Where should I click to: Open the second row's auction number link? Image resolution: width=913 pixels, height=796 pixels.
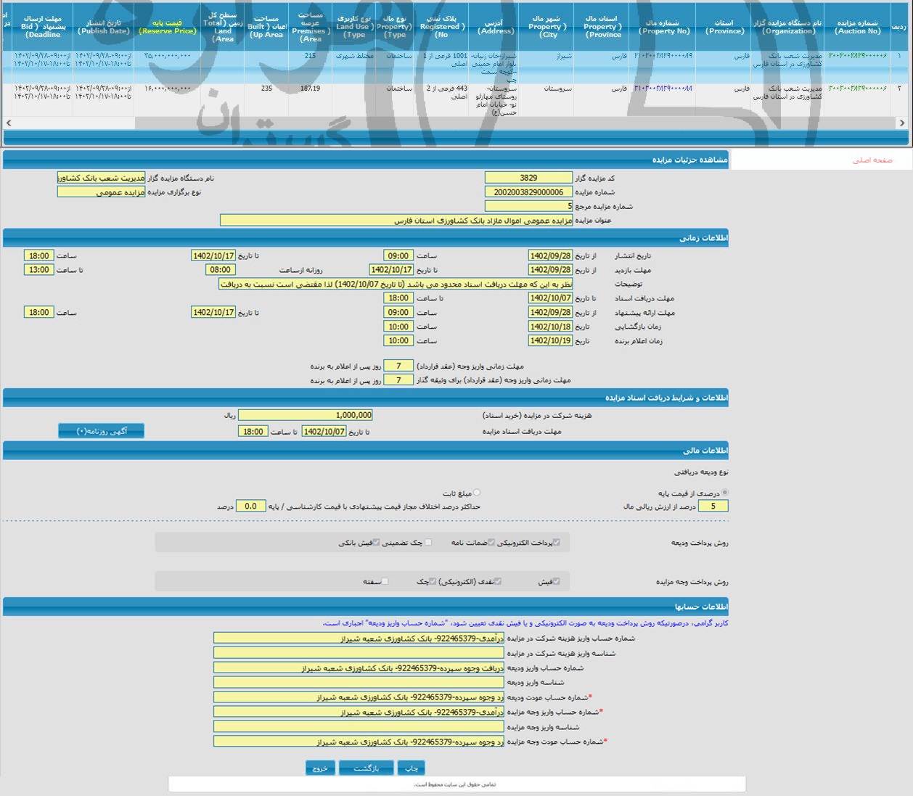pos(858,89)
